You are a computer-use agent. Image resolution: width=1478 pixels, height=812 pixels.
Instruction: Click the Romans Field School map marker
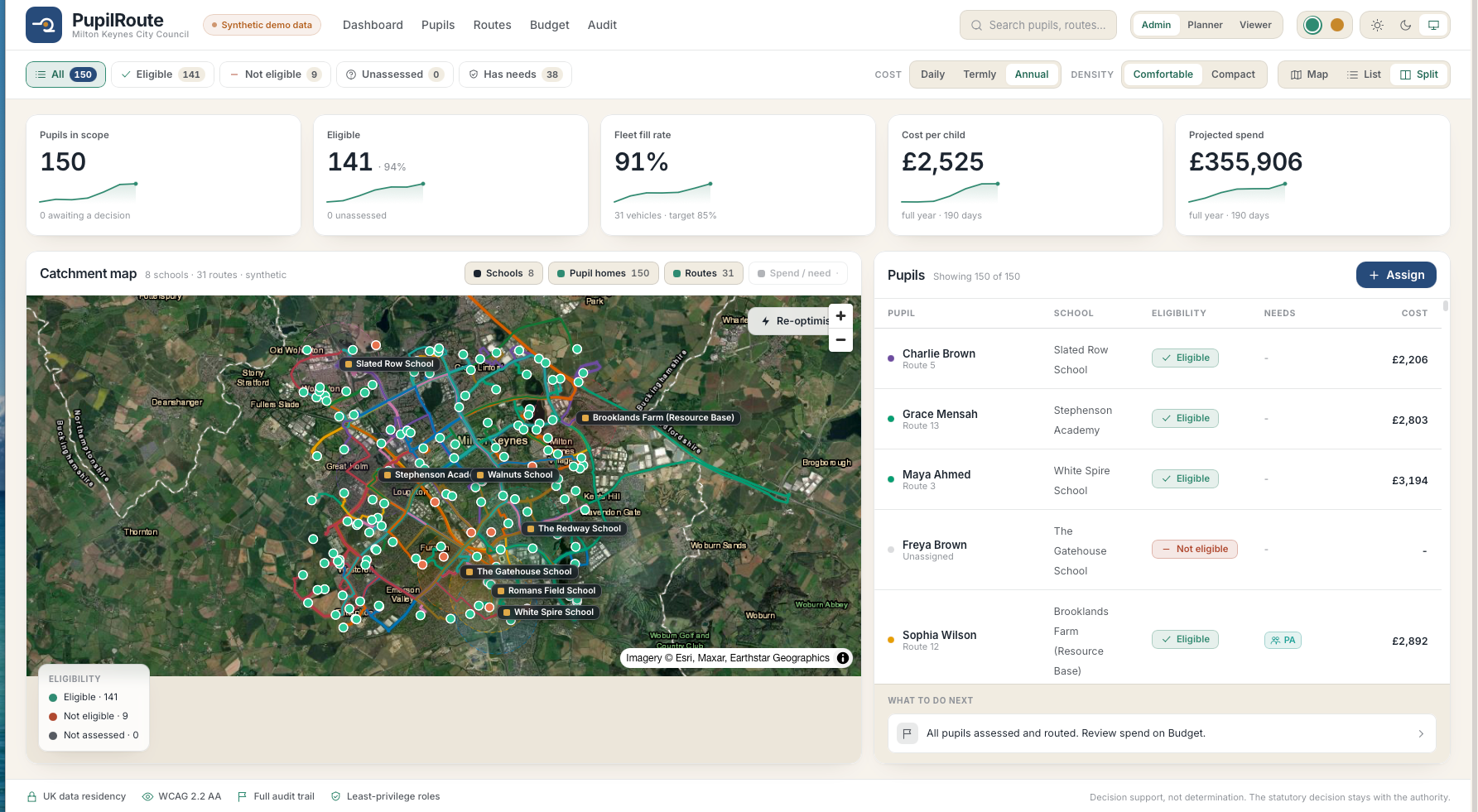(546, 590)
